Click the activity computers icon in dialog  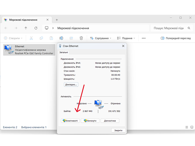pos(99,104)
